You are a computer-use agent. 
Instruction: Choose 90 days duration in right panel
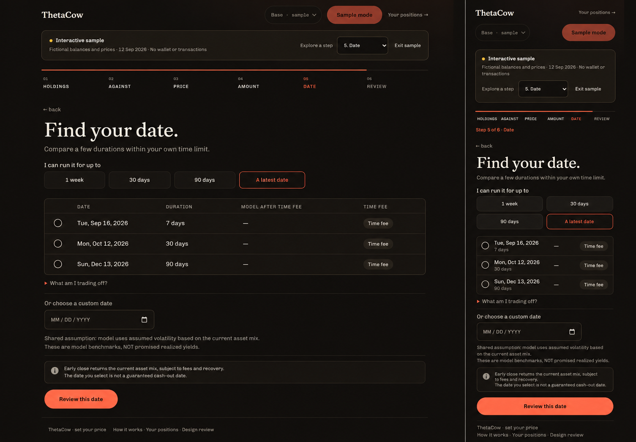click(x=510, y=222)
